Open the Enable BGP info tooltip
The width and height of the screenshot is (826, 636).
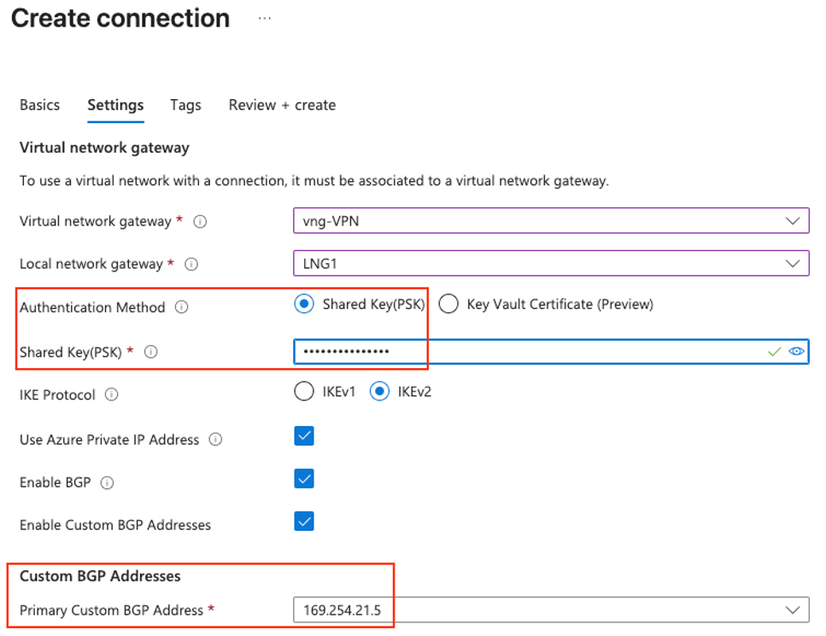pos(108,482)
